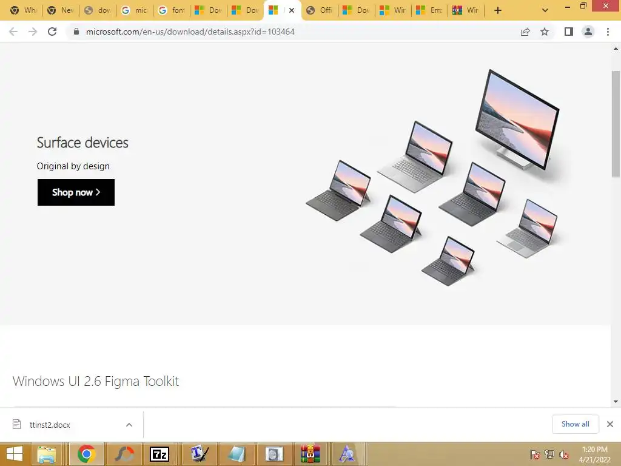The image size is (621, 466).
Task: Click the Surface devices product image
Action: [432, 177]
